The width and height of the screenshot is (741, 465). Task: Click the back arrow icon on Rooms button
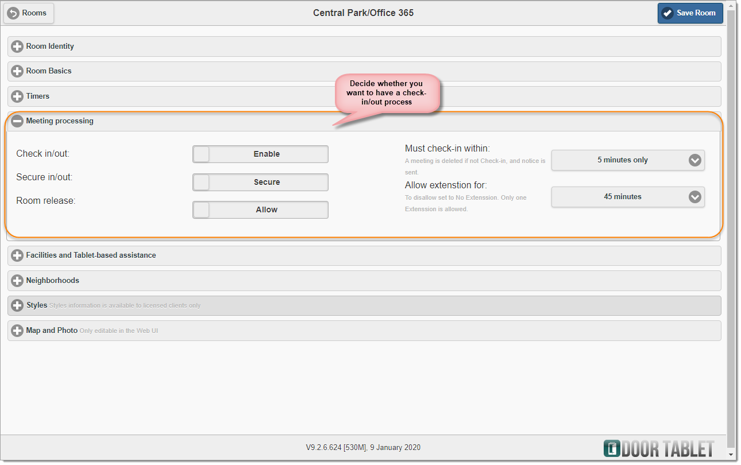[13, 13]
